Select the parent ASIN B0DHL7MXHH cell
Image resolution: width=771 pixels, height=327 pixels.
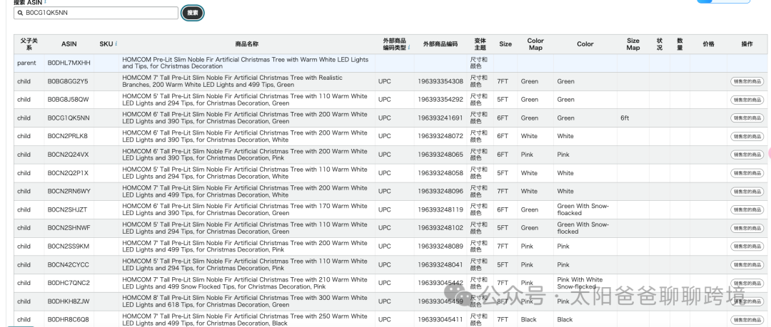69,63
